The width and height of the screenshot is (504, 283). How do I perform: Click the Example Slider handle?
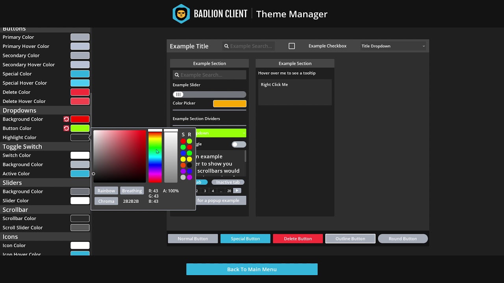coord(178,94)
